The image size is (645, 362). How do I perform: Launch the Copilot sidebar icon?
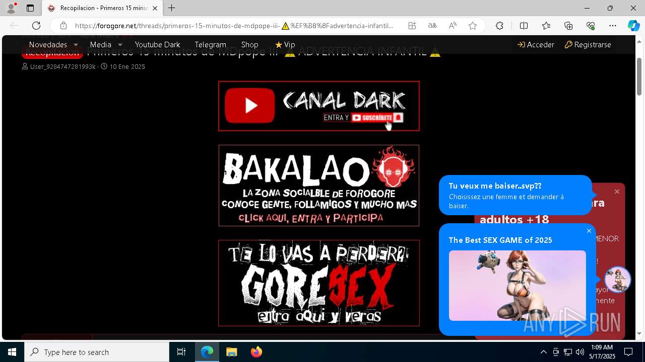pyautogui.click(x=633, y=26)
